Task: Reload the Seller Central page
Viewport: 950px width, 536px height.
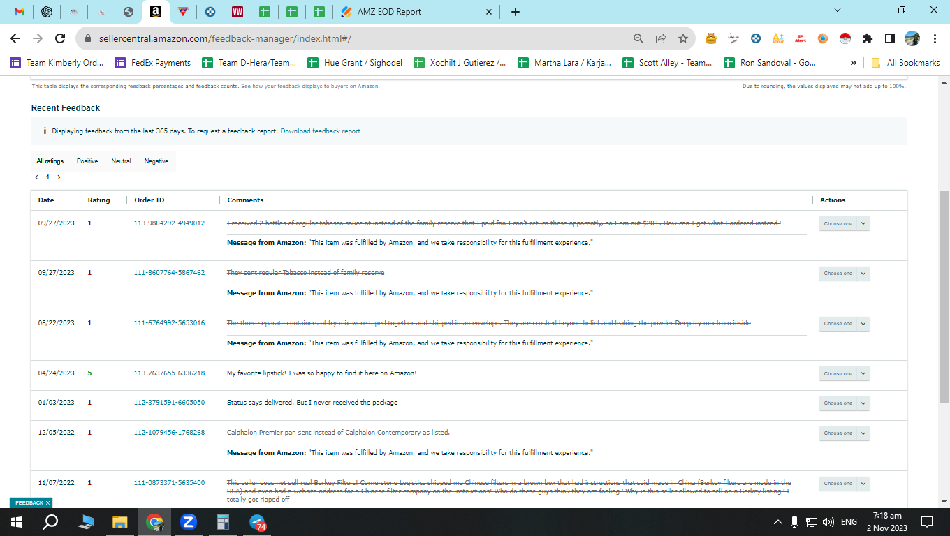Action: 60,38
